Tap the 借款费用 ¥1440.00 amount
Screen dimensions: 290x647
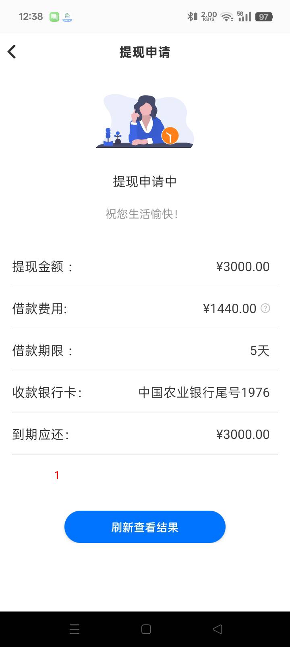[230, 309]
